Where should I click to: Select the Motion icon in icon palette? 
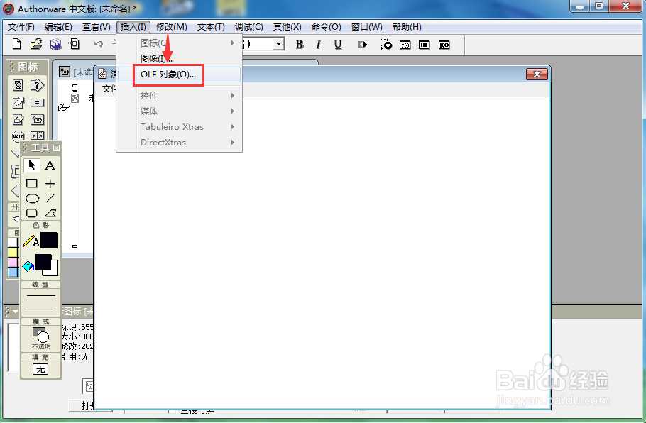tap(18, 103)
